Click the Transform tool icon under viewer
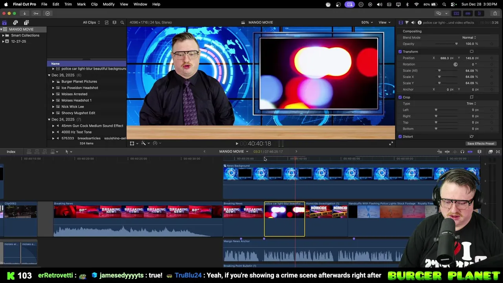This screenshot has height=283, width=503. tap(132, 143)
